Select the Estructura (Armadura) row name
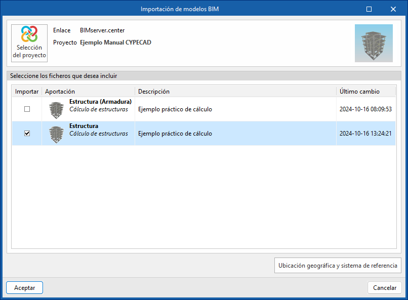 [x=100, y=102]
